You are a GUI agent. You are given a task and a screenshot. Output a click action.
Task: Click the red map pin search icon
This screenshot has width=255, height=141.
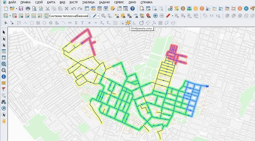pos(148,16)
